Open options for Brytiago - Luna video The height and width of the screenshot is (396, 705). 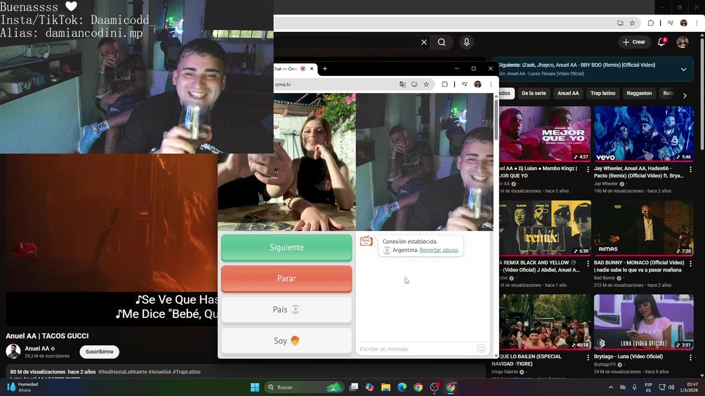[691, 358]
